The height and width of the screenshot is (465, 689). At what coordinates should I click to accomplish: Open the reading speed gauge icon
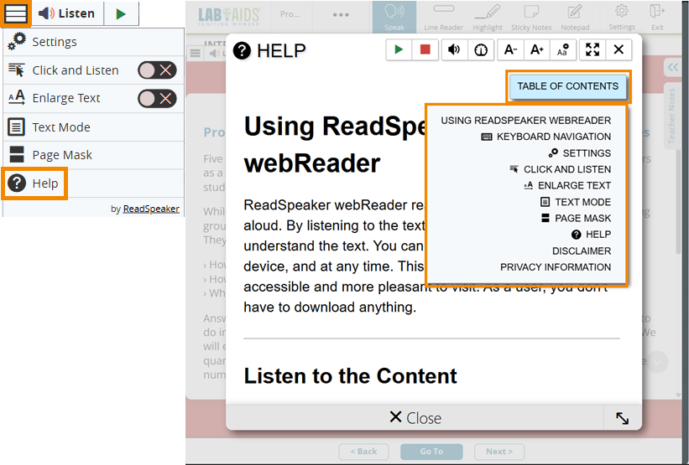(480, 50)
